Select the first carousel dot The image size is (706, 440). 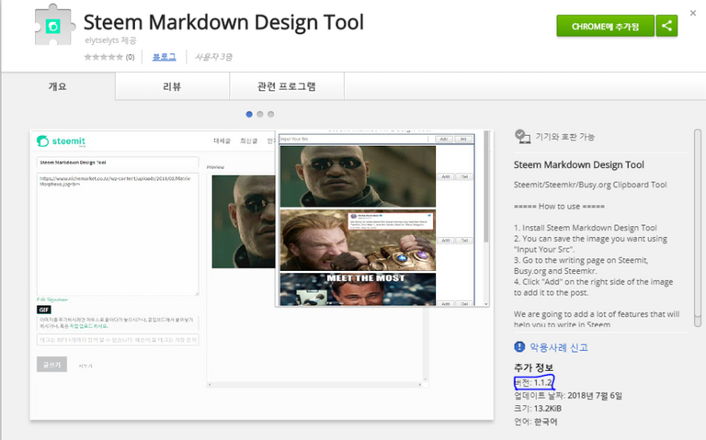(x=249, y=114)
